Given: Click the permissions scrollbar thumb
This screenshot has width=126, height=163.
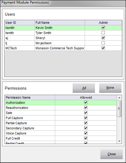Looking at the screenshot, I should click(x=119, y=109).
